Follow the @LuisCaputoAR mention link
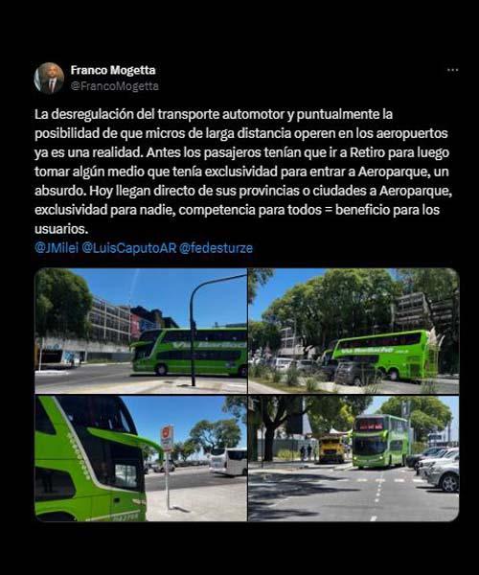 pyautogui.click(x=129, y=248)
